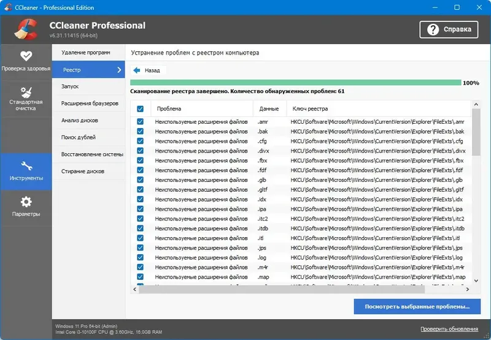Click the CCleaner title bar app icon
The width and height of the screenshot is (491, 340).
[7, 7]
